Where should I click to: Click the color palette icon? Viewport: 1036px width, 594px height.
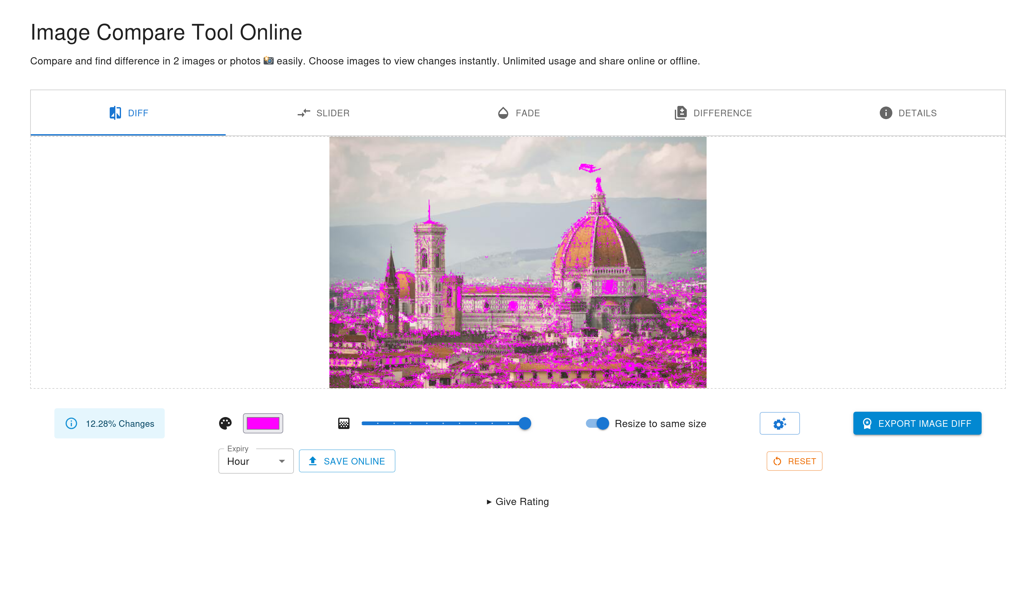[225, 423]
